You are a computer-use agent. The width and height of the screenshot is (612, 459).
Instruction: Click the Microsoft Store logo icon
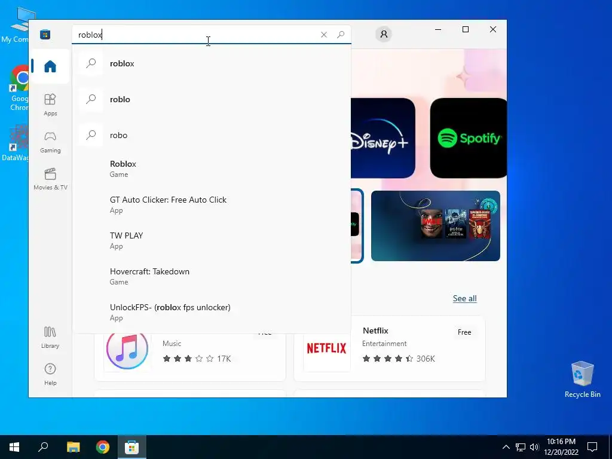(x=45, y=34)
